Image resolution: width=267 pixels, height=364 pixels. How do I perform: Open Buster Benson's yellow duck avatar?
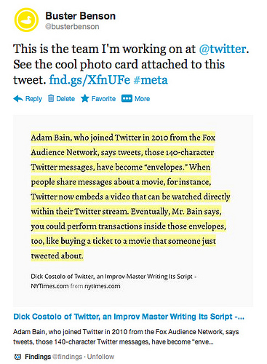pyautogui.click(x=26, y=20)
